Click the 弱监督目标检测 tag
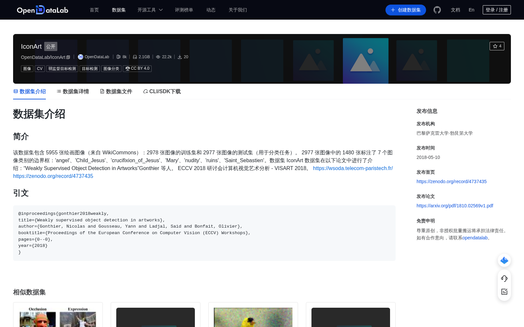 (x=62, y=69)
